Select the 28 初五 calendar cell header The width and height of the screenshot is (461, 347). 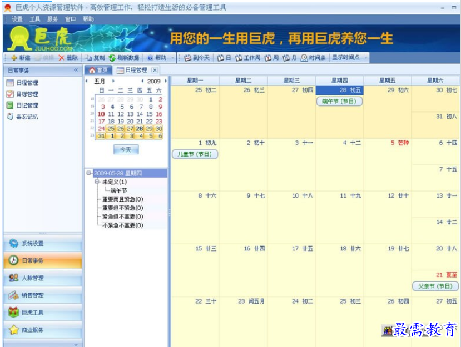coord(340,90)
